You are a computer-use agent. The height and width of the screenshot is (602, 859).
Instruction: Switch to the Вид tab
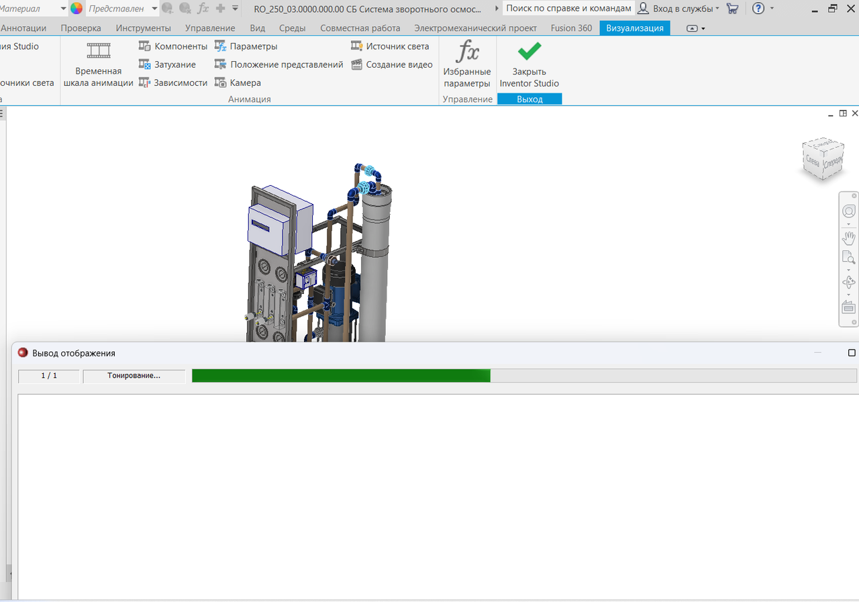258,28
